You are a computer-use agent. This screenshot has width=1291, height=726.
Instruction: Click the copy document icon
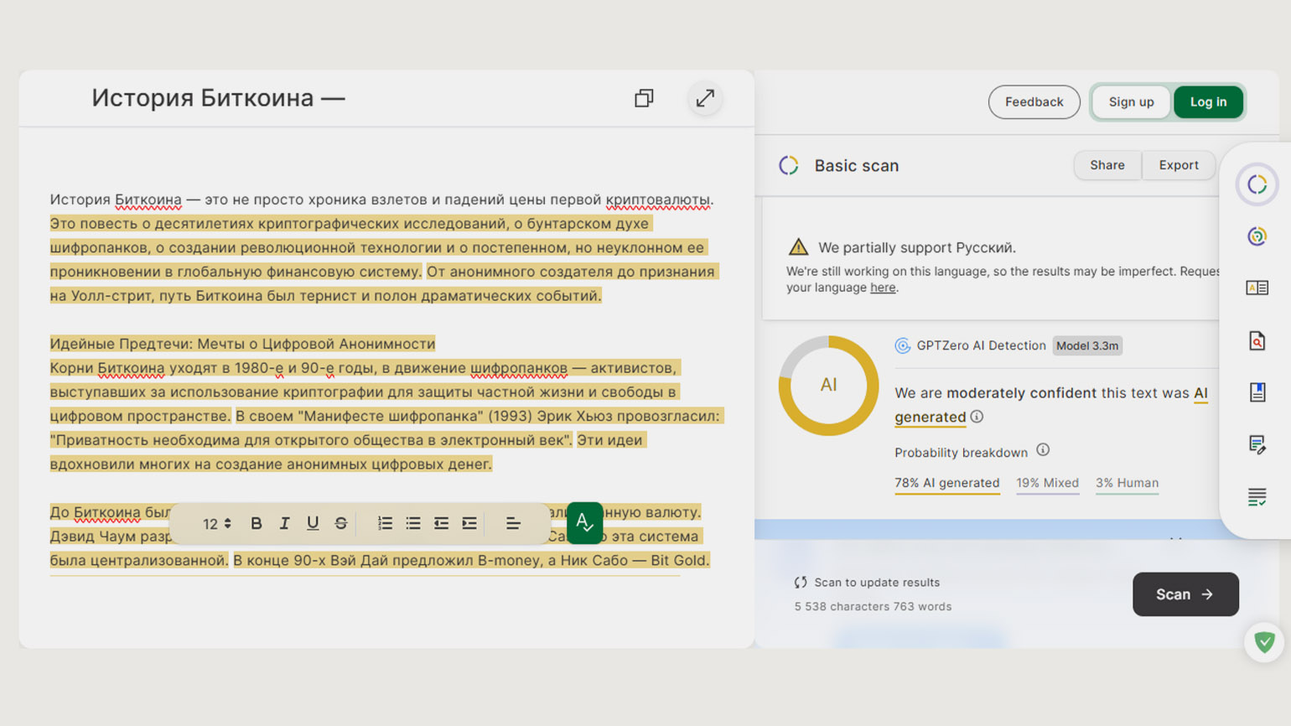pyautogui.click(x=644, y=98)
